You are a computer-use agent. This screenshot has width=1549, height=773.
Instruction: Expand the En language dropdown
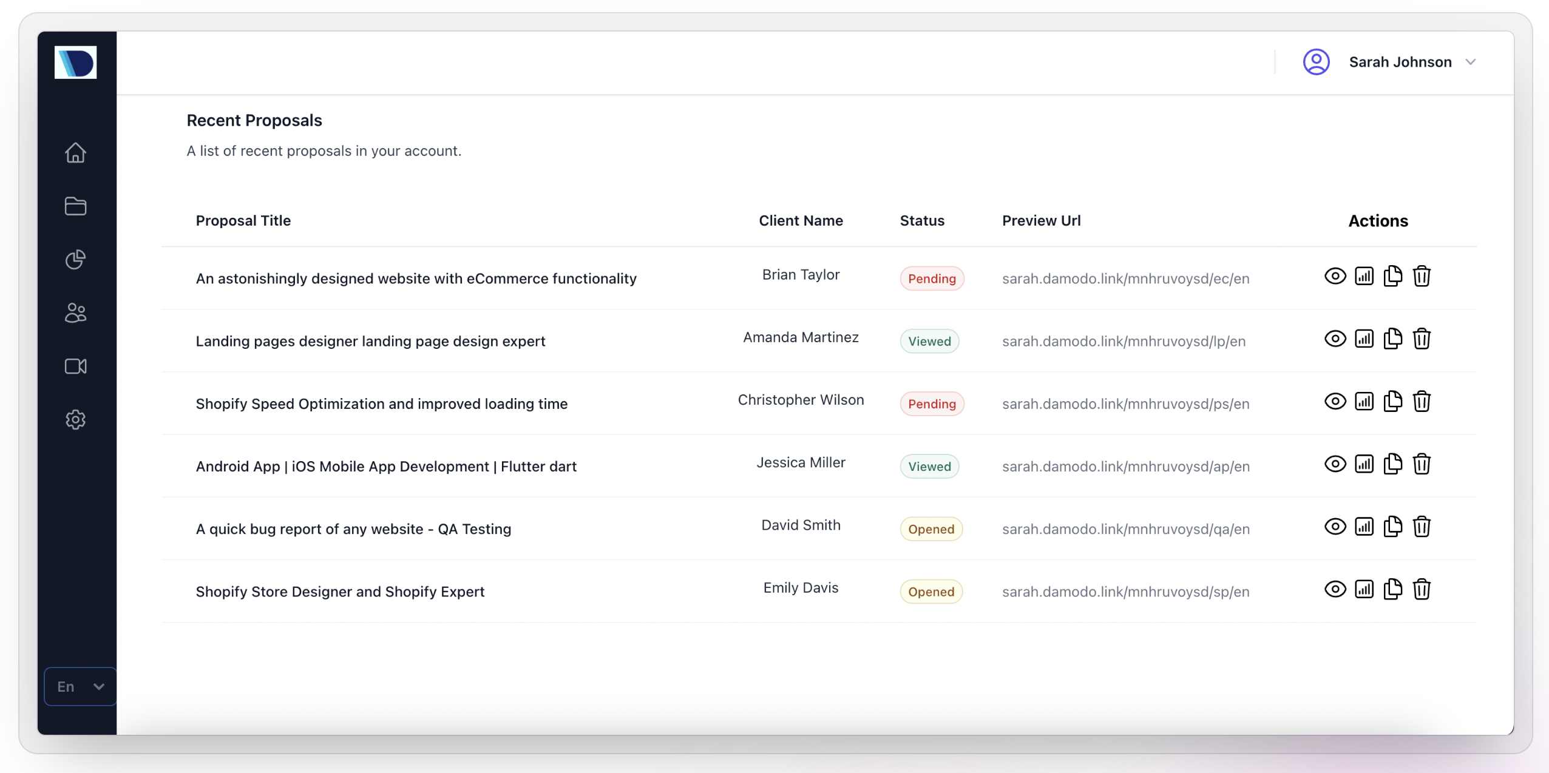click(x=80, y=686)
